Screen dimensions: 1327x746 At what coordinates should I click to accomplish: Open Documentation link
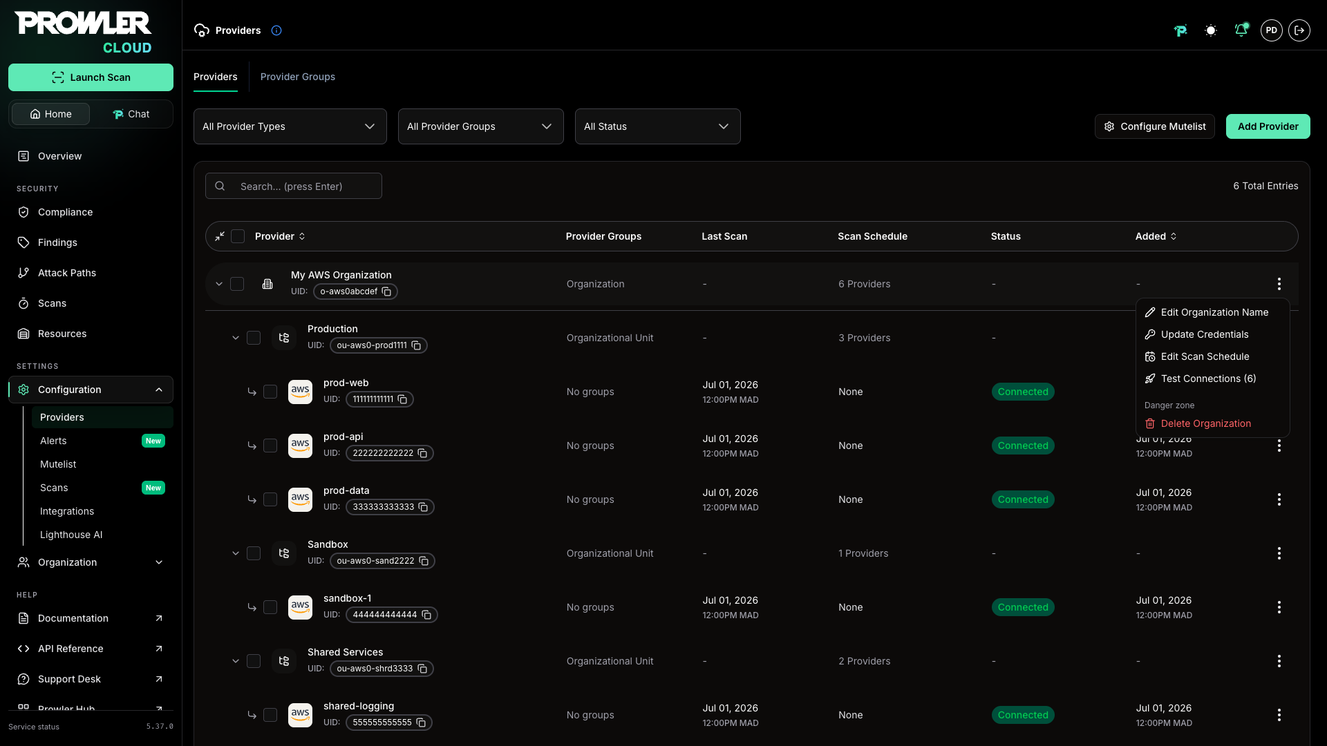91,618
